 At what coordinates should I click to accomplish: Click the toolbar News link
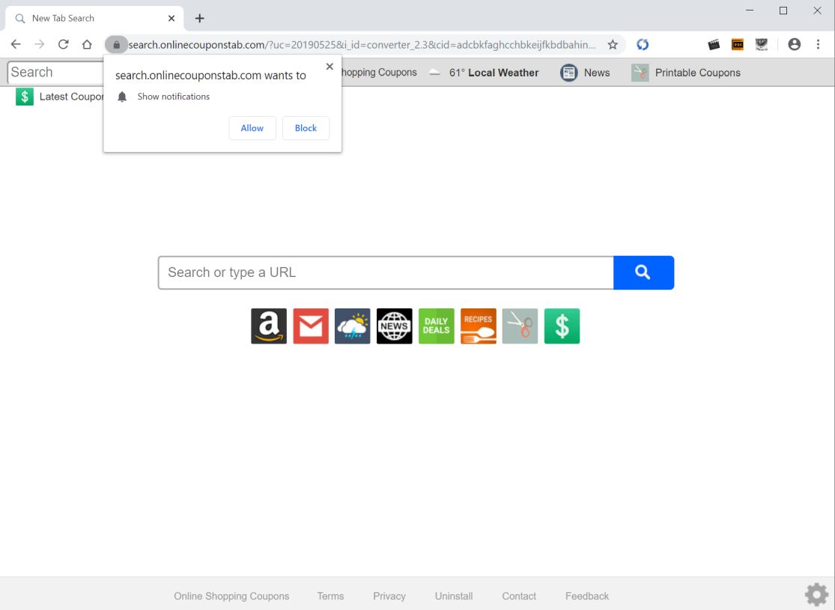point(597,73)
